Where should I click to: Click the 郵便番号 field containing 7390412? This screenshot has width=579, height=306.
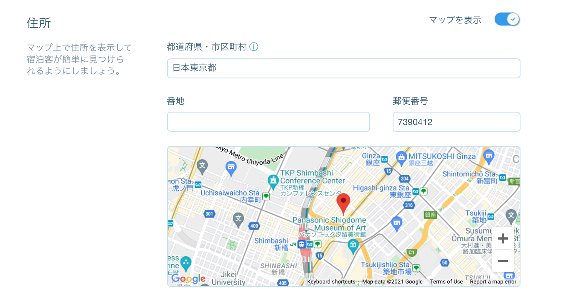point(456,122)
